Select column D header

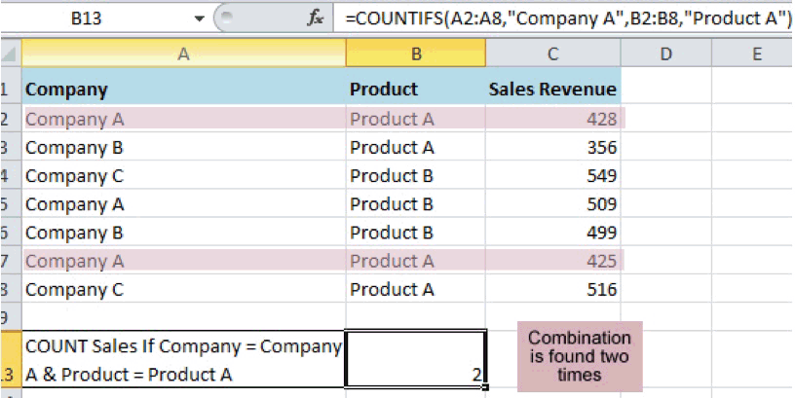click(x=665, y=55)
